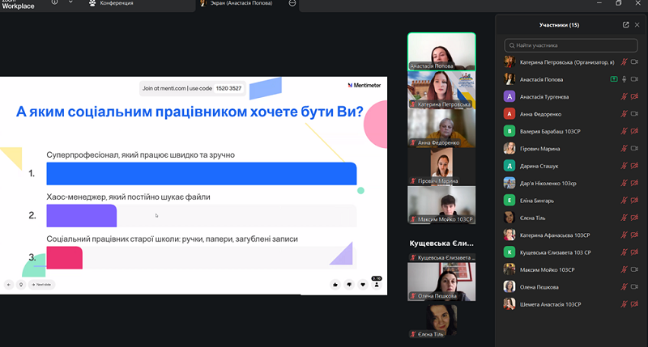Open the info icon next to Zoom Workplace

[x=55, y=3]
